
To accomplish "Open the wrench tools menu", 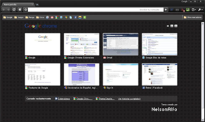I will click(200, 10).
